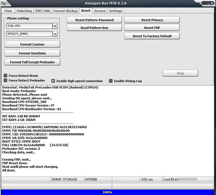Viewport: 216px width, 195px height.
Task: Open the Unlocking tab
Action: pos(24,11)
